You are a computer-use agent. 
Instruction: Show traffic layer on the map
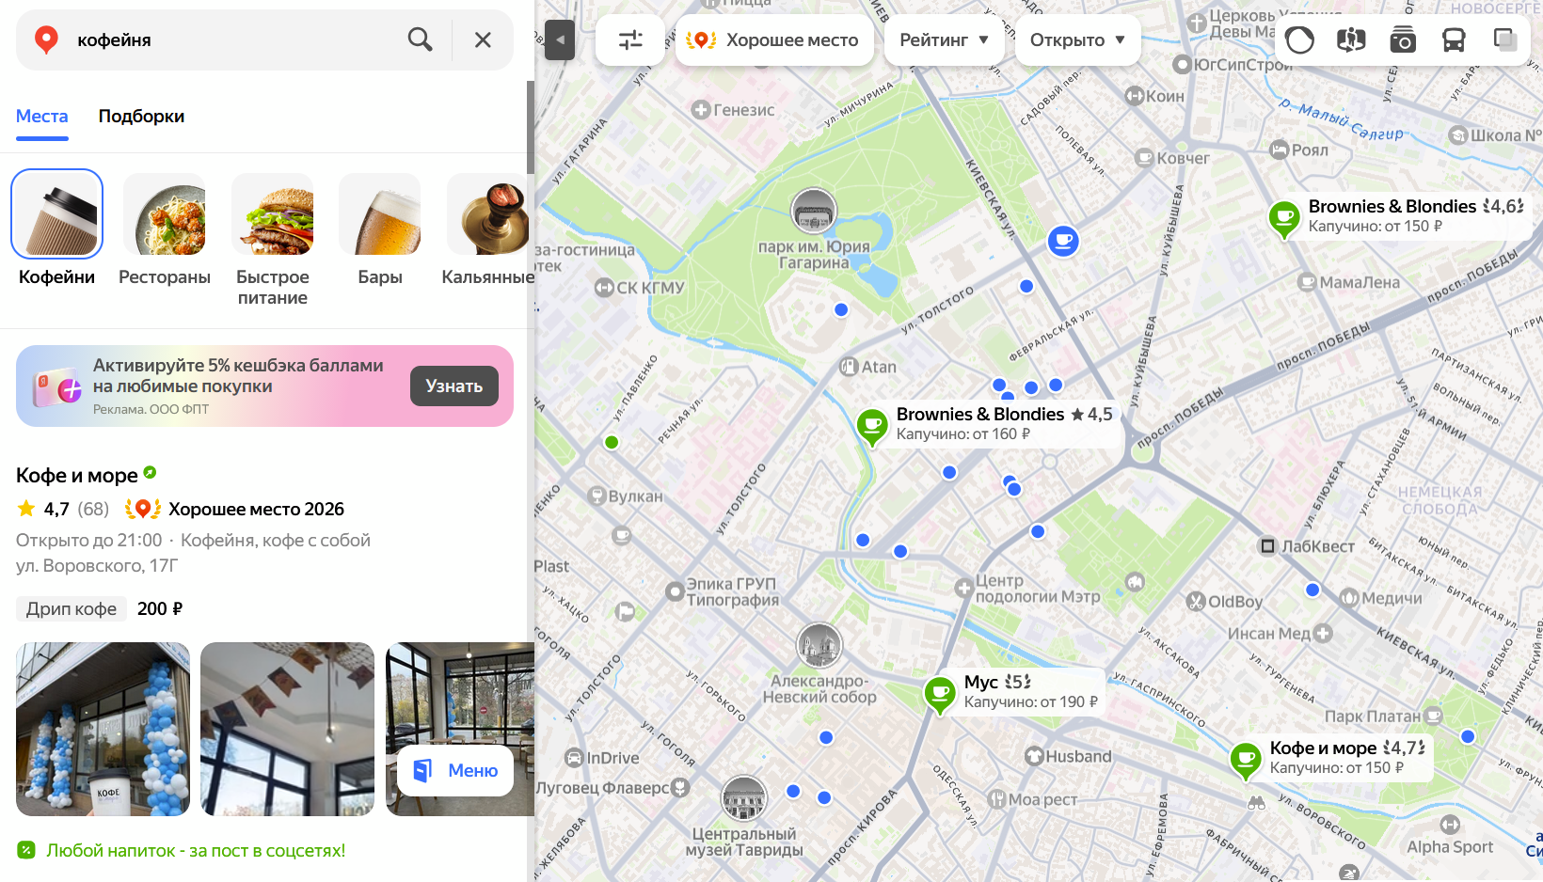[x=1299, y=39]
